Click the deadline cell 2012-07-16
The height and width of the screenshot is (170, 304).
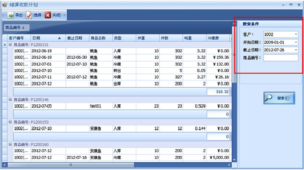tap(77, 158)
